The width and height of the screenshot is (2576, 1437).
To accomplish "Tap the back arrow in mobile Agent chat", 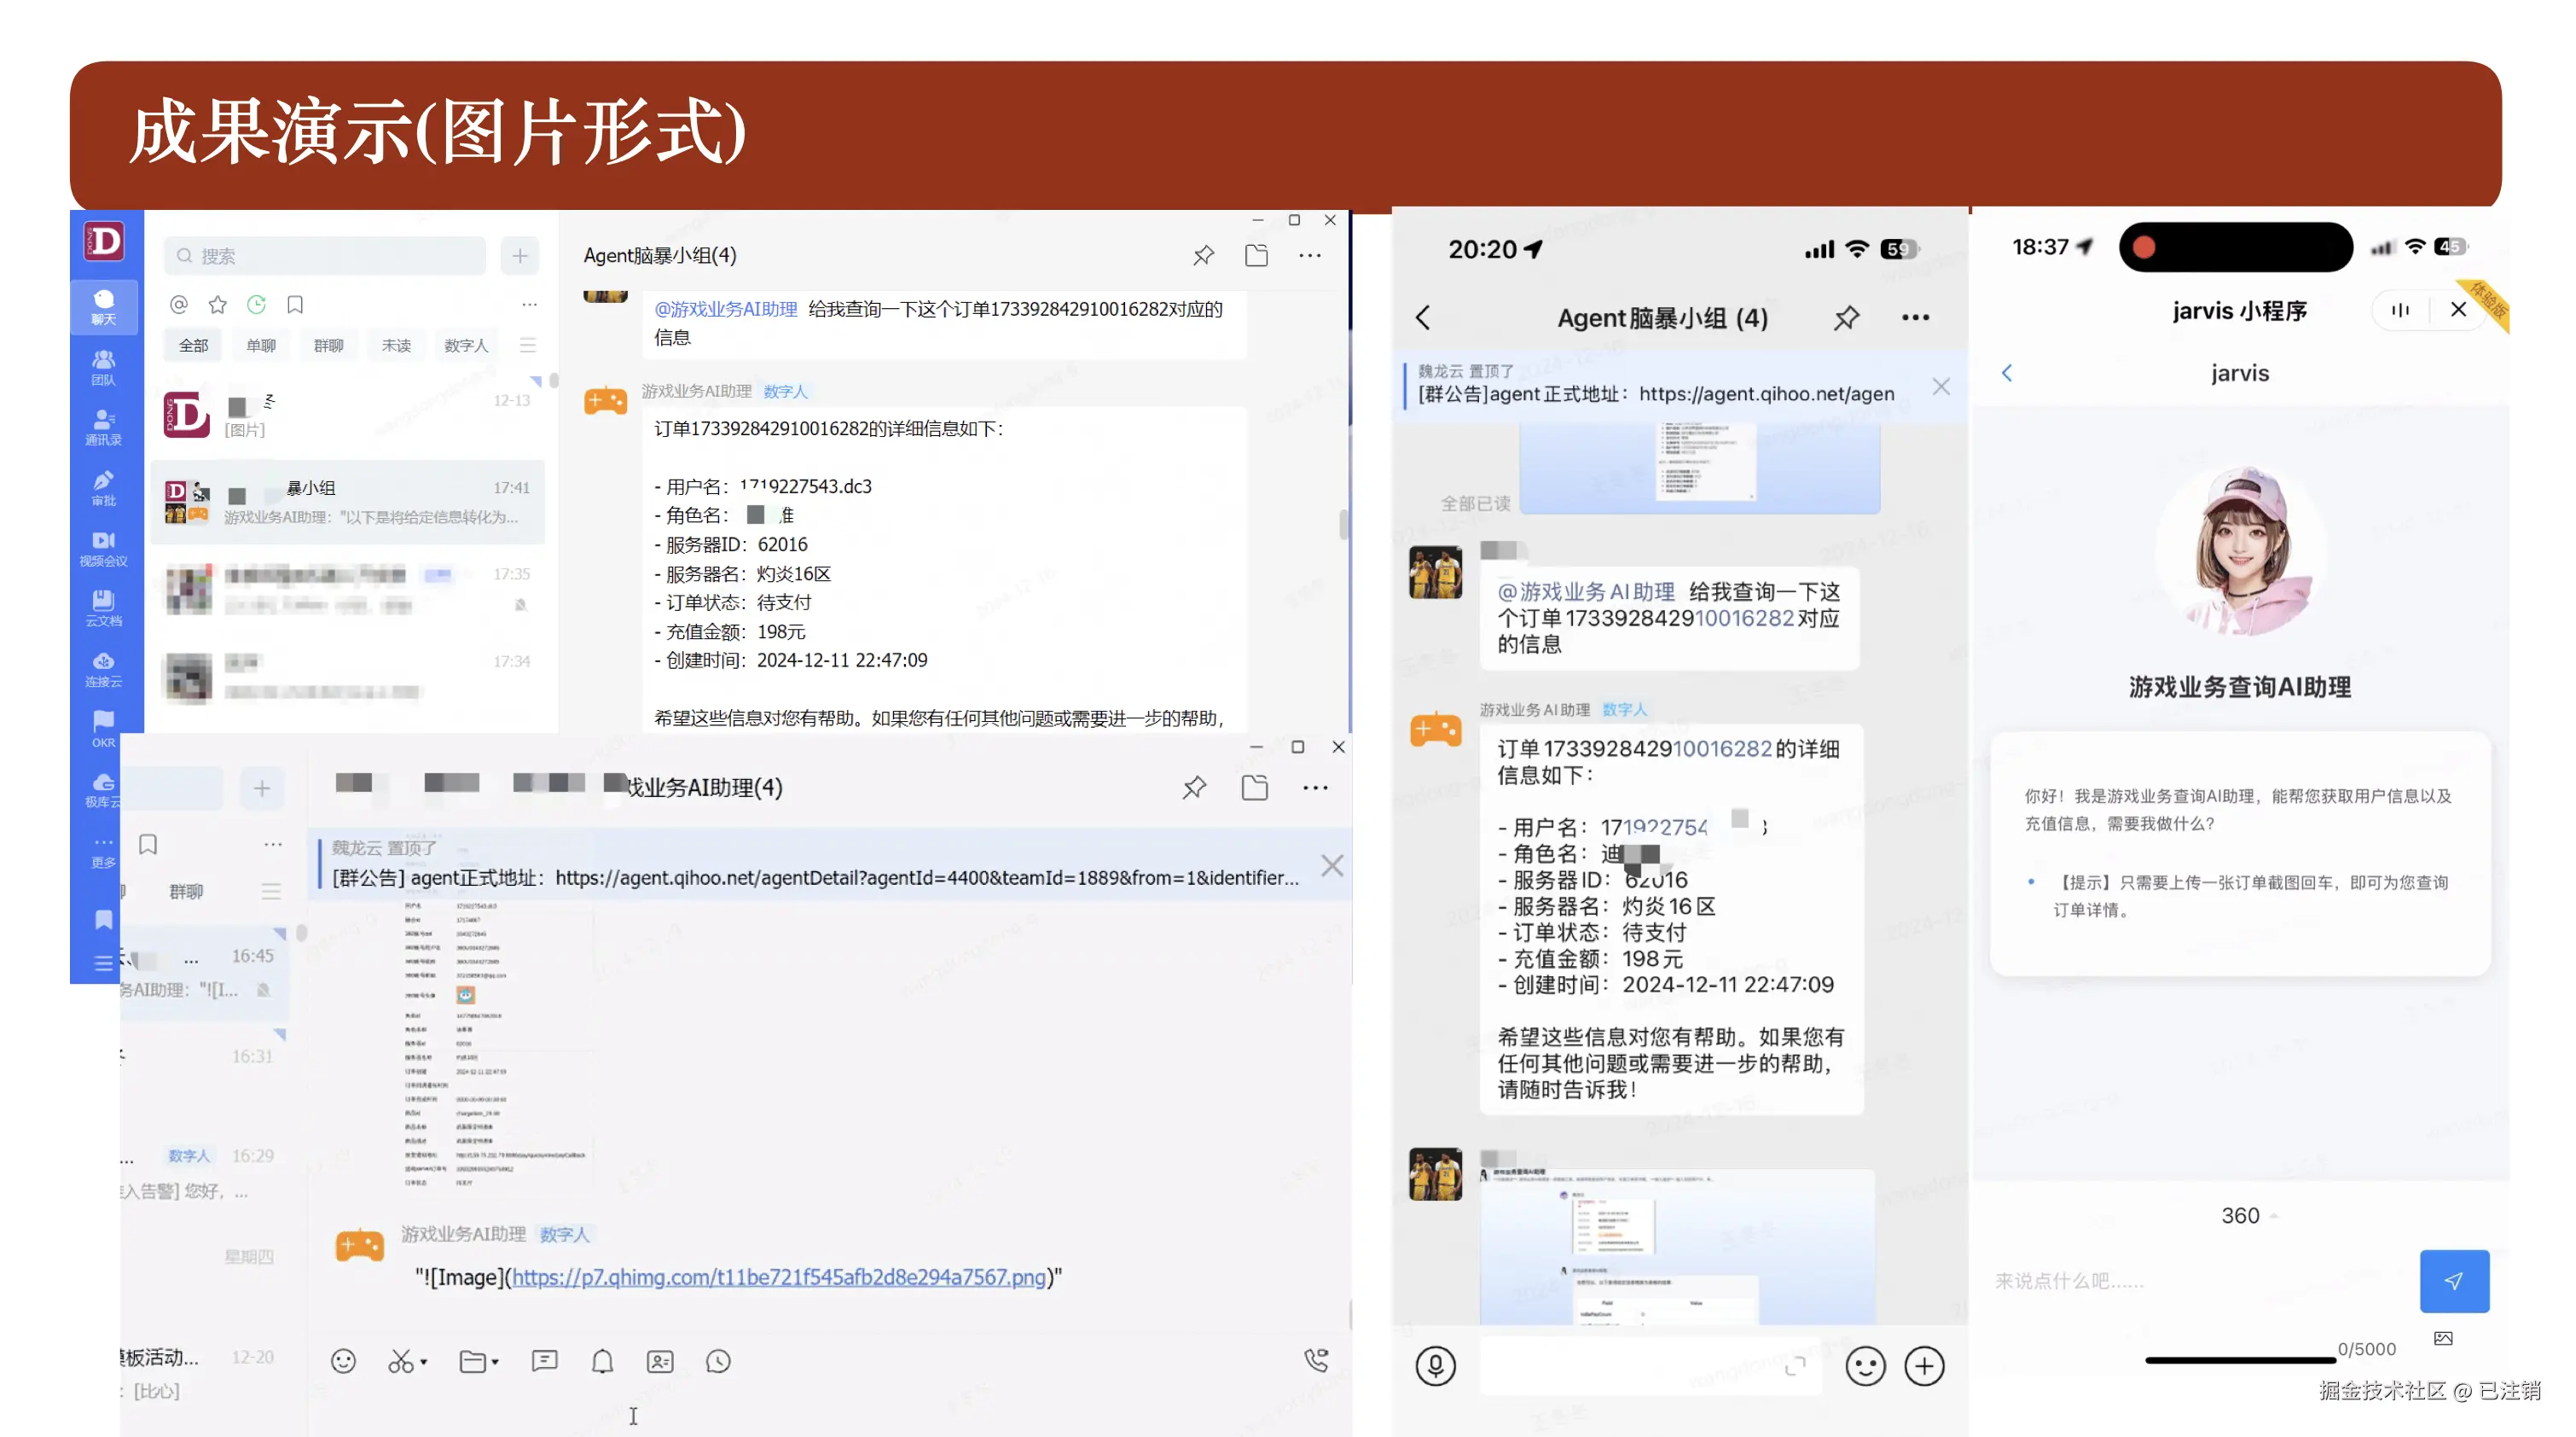I will (x=1423, y=317).
